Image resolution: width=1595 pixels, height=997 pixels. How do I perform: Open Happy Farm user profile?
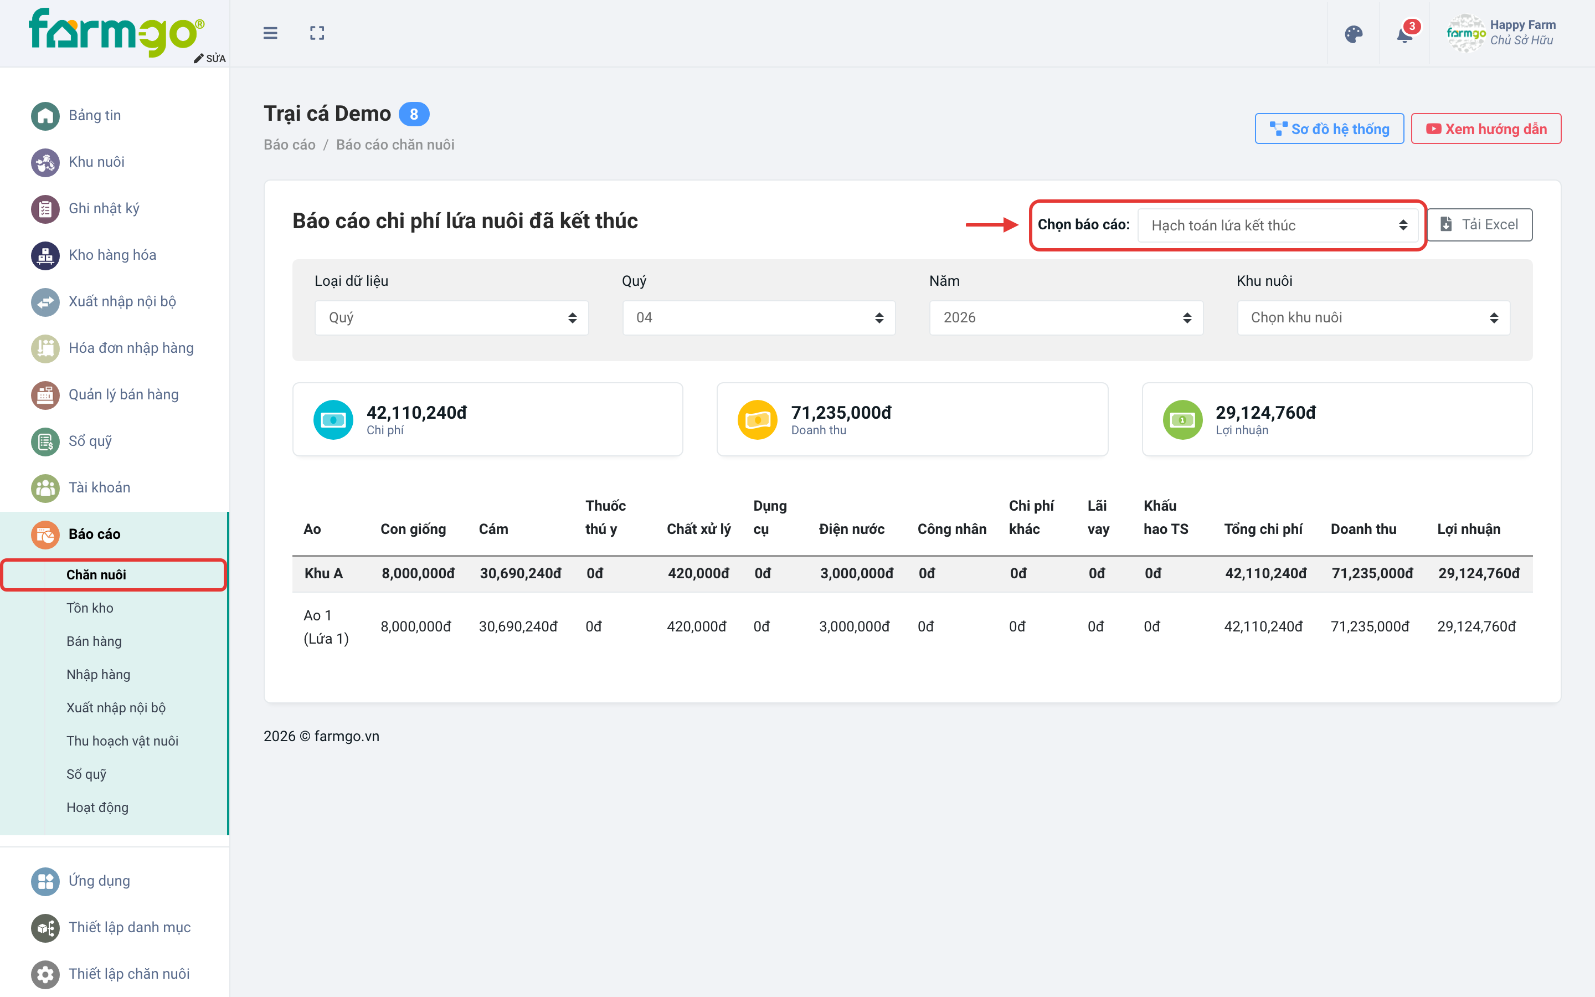pyautogui.click(x=1501, y=33)
